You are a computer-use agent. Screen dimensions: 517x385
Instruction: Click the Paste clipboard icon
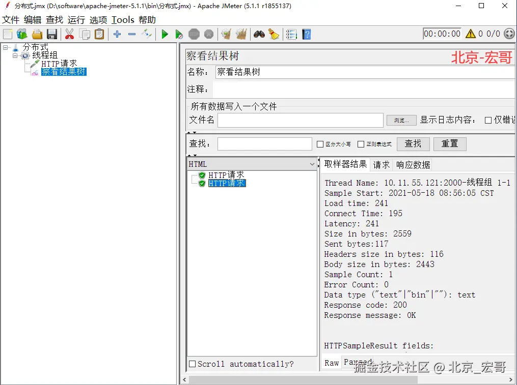[99, 34]
